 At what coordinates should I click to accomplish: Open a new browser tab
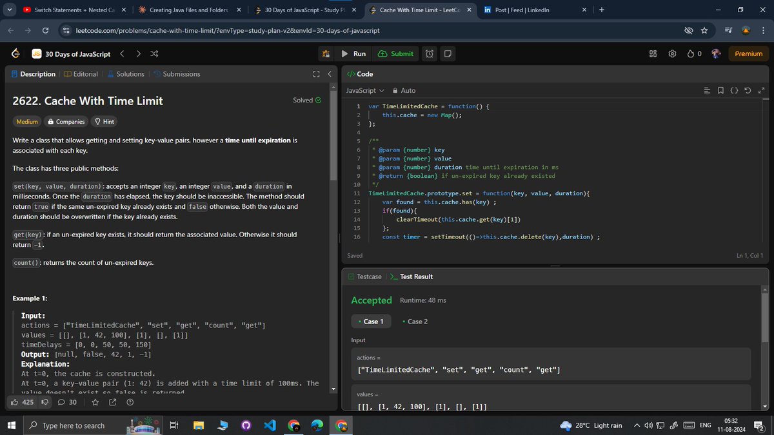point(602,10)
